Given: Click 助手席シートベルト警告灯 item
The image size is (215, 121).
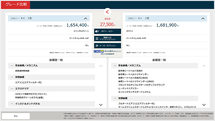Looking at the screenshot, I should pyautogui.click(x=131, y=71).
